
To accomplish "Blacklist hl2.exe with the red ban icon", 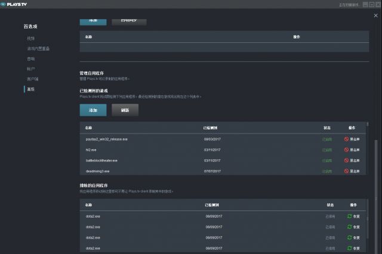I will 346,150.
